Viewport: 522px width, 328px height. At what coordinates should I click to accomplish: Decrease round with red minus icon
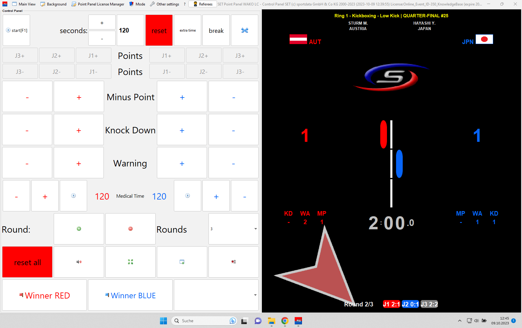click(x=130, y=229)
